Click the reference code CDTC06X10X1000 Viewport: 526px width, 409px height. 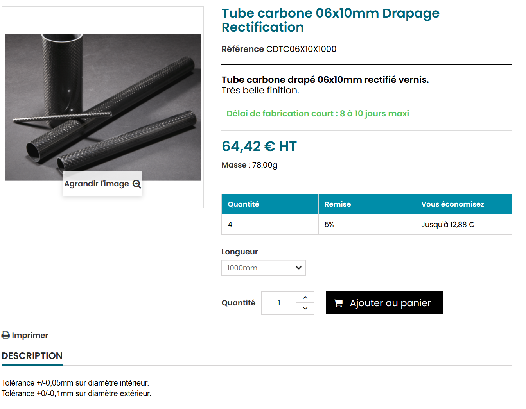tap(301, 49)
